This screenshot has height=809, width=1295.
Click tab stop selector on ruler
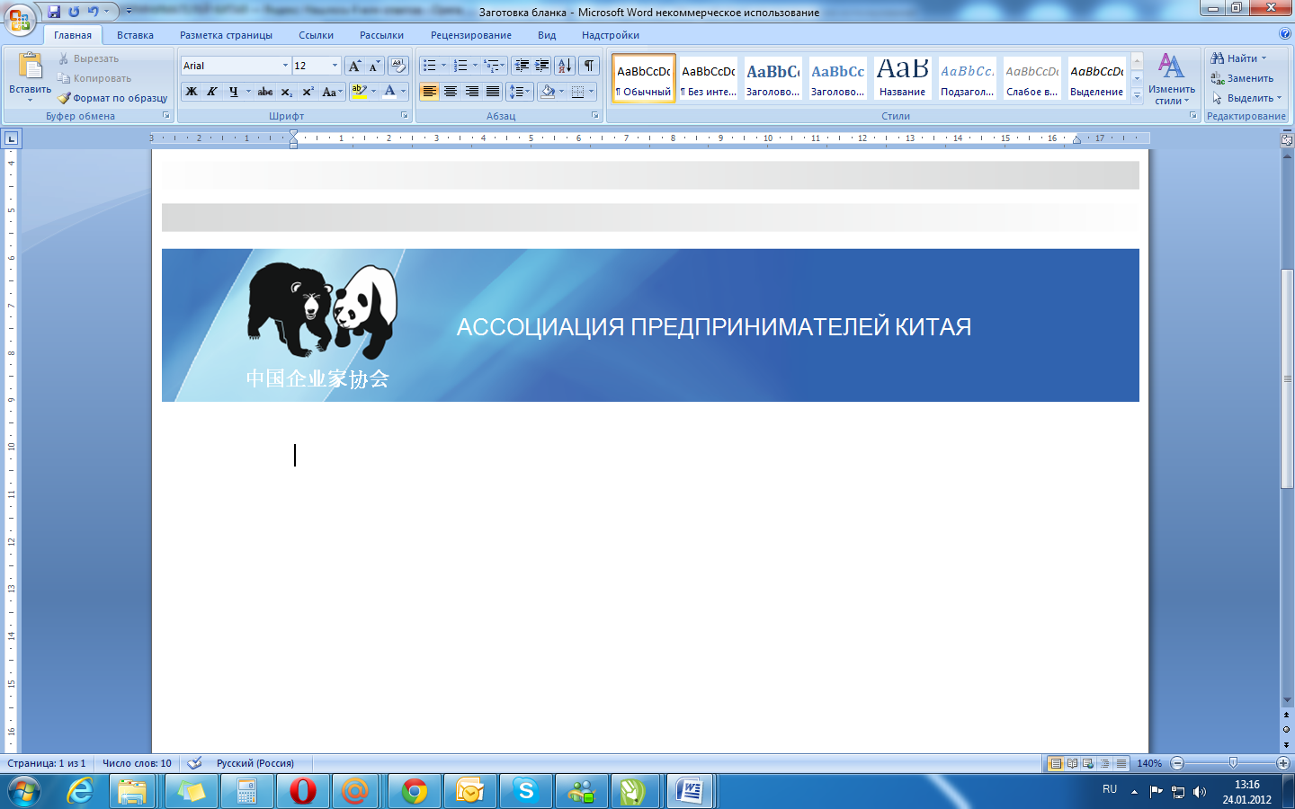pyautogui.click(x=11, y=138)
